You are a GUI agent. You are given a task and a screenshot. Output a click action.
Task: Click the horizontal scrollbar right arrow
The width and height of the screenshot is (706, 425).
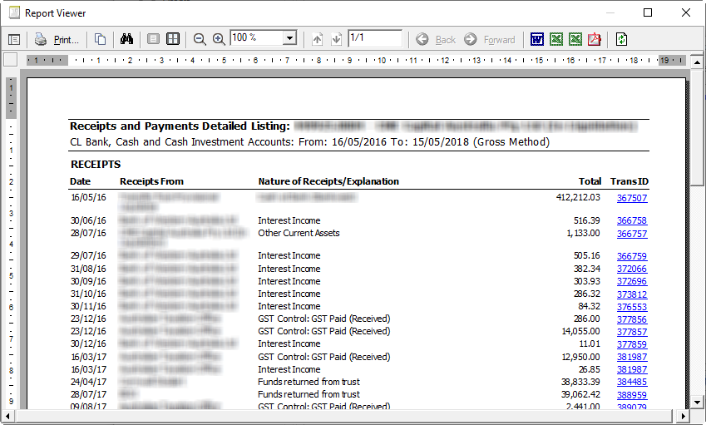tap(684, 415)
